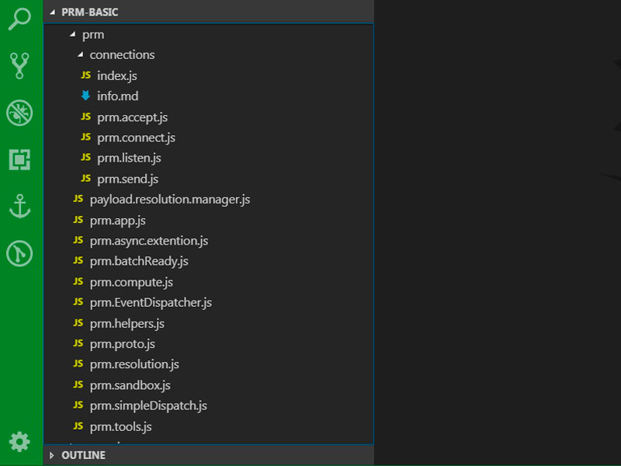This screenshot has width=621, height=466.
Task: Open Search in the activity bar
Action: coord(19,19)
